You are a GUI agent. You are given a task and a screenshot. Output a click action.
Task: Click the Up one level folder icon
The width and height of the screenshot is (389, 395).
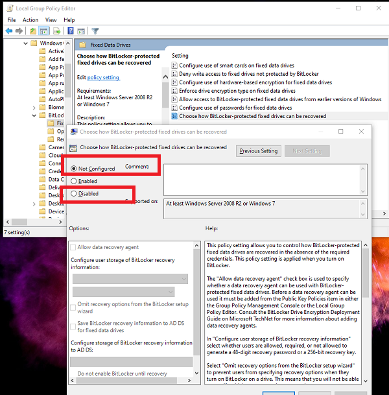point(32,31)
